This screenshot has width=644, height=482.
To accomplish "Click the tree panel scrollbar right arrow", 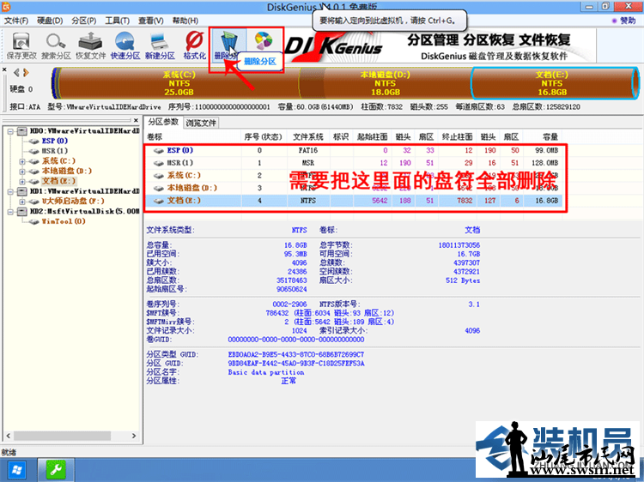I will coord(134,436).
